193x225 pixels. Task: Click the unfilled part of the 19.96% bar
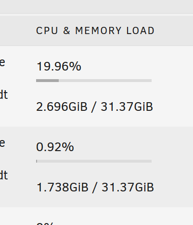click(105, 81)
